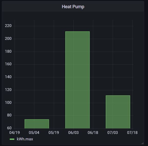Viewport: 148px width, 146px height.
Task: Click the 06/18 x-axis label
Action: click(93, 133)
